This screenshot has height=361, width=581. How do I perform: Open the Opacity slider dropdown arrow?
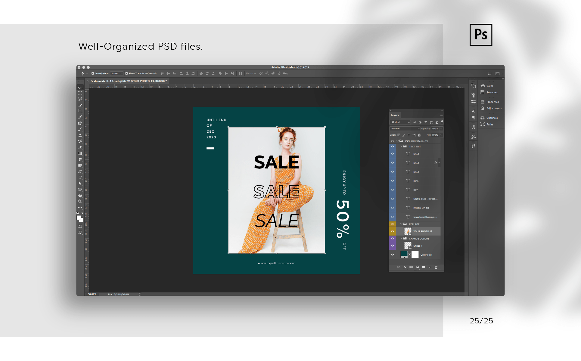(441, 129)
